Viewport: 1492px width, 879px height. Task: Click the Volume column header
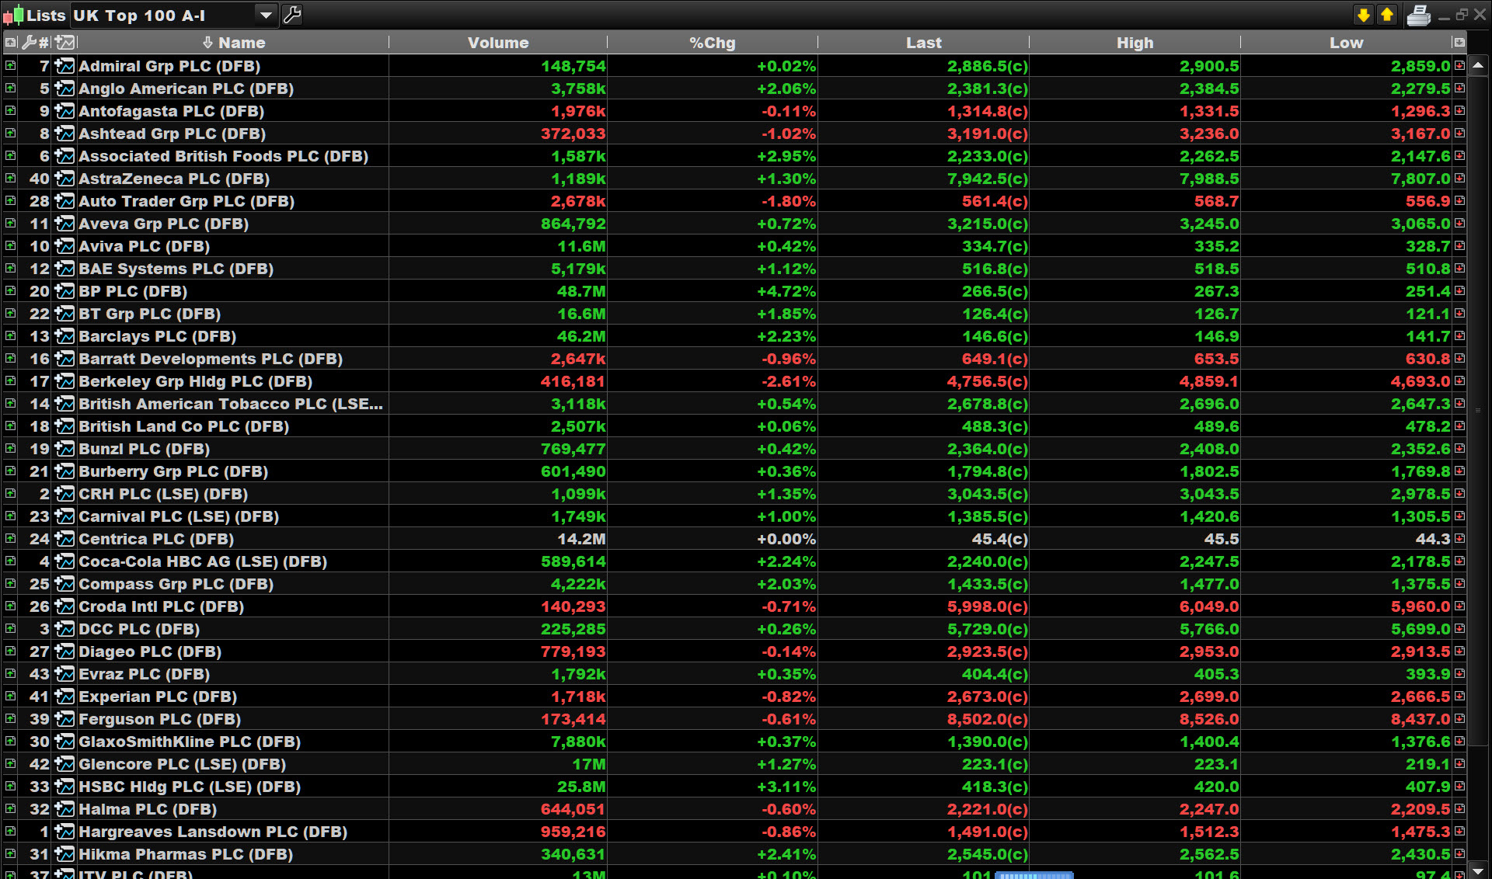(x=497, y=43)
